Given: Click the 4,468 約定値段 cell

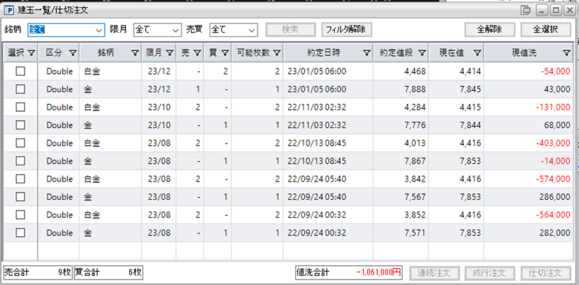Looking at the screenshot, I should [401, 72].
